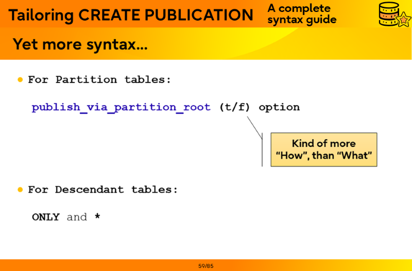Viewport: 412px width, 271px height.
Task: Click the orange bullet before Partition tables
Action: (x=21, y=80)
